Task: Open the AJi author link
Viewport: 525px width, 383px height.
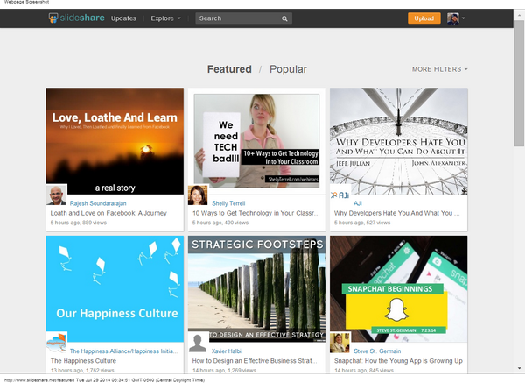Action: [358, 203]
